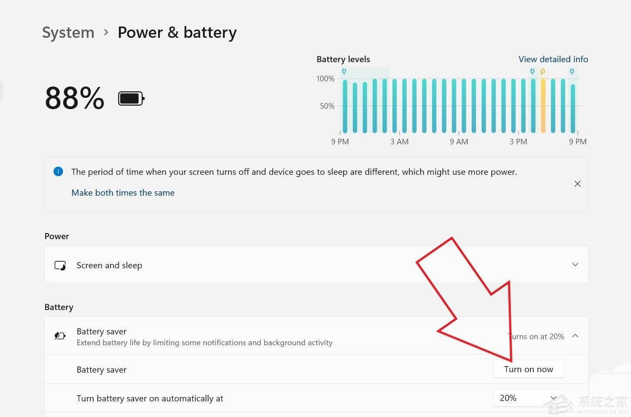631x417 pixels.
Task: Click the Screen and sleep icon
Action: (60, 265)
